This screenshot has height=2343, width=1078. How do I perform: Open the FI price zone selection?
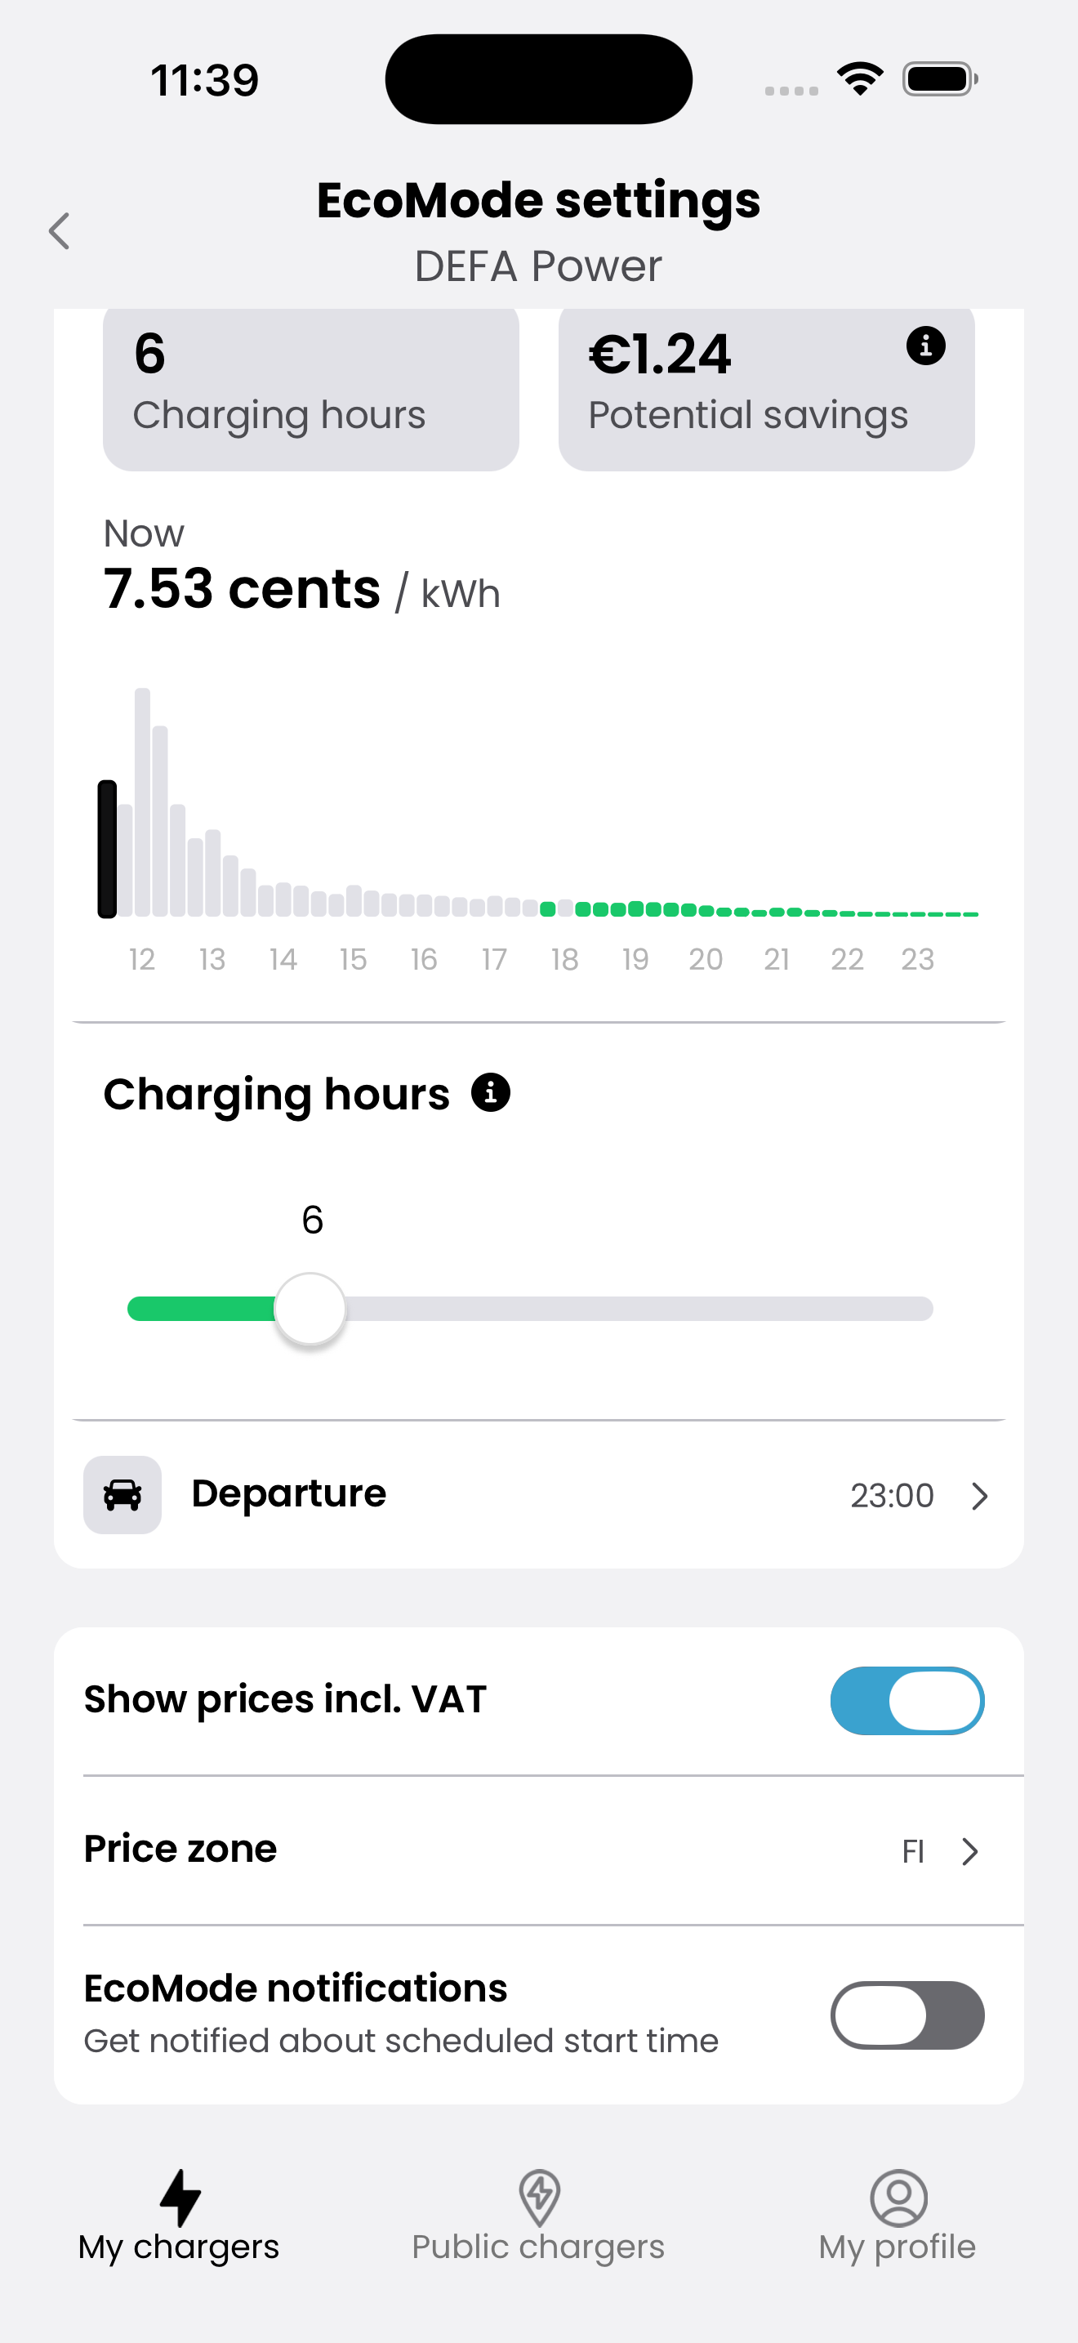(x=914, y=1851)
